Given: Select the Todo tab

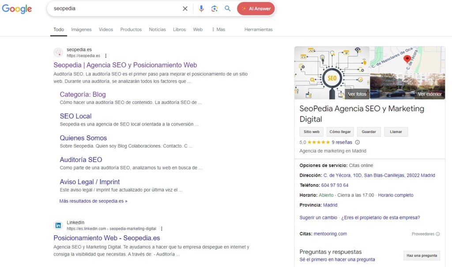Looking at the screenshot, I should [x=59, y=30].
